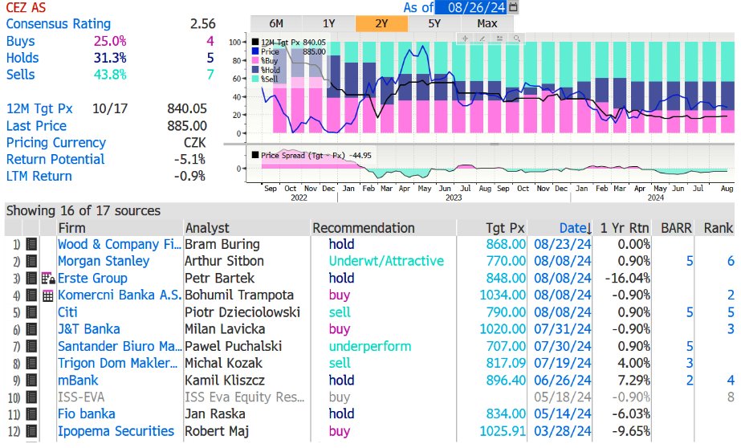741x448 pixels.
Task: Click the Buys label in summary
Action: tap(20, 41)
